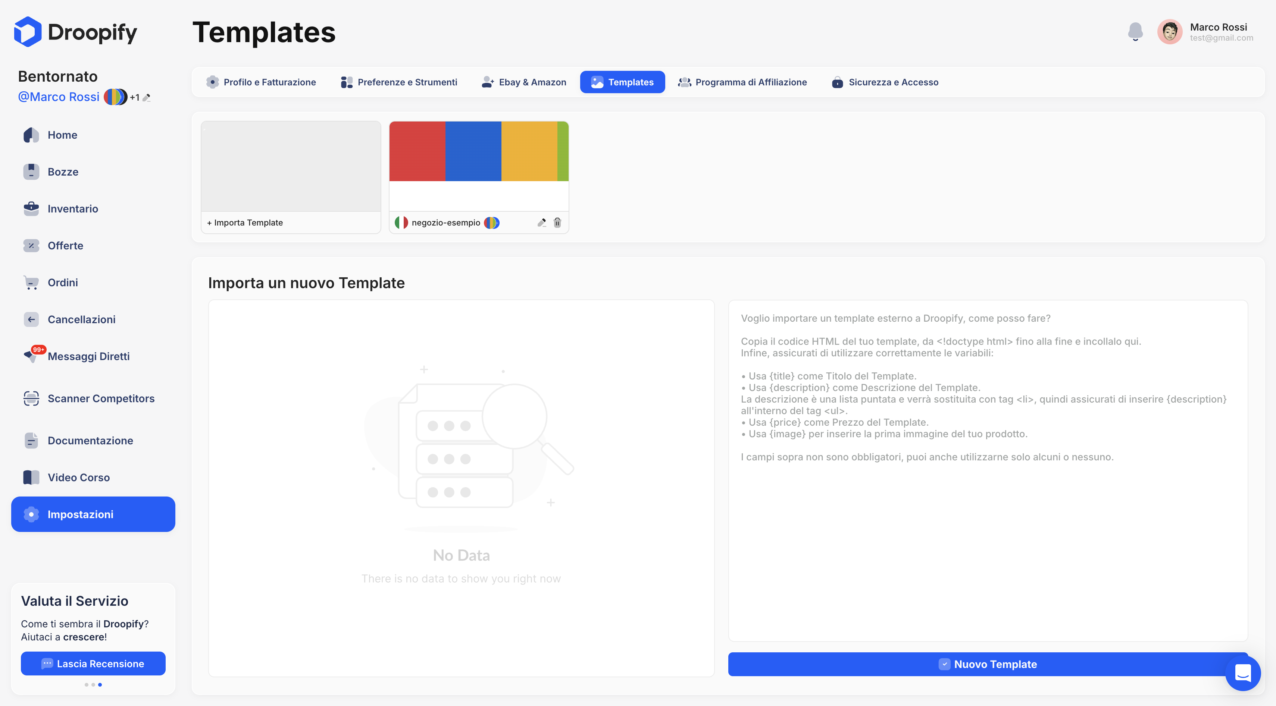Go to Home in the sidebar

click(93, 135)
